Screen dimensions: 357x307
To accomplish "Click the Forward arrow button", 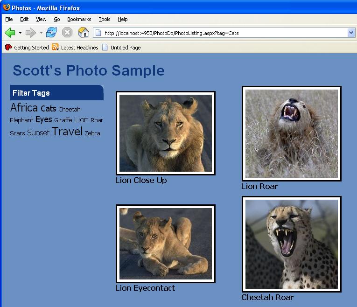I will pyautogui.click(x=30, y=33).
